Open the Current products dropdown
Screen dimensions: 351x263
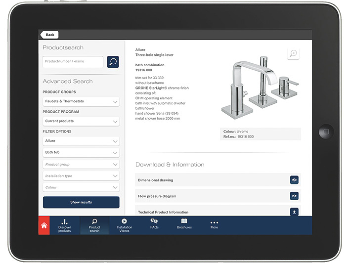(81, 121)
